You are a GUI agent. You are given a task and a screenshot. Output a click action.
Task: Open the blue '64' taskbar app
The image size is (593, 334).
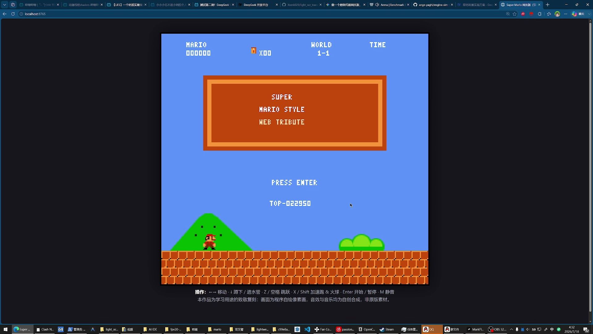click(61, 329)
